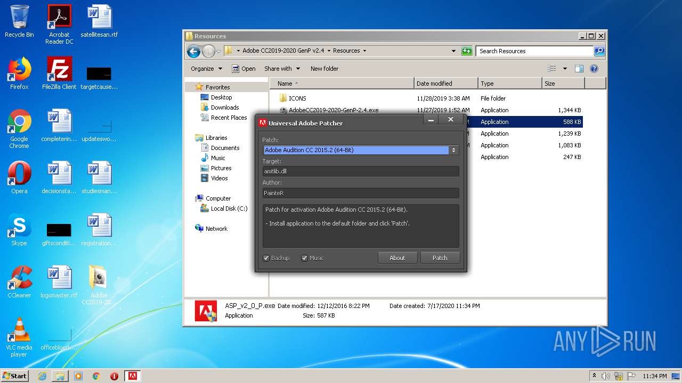Select the registration document on desktop
Viewport: 682px width, 383px height.
[x=99, y=230]
